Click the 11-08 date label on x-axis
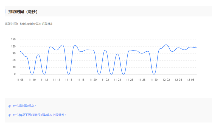The height and width of the screenshot is (128, 219). (20, 80)
